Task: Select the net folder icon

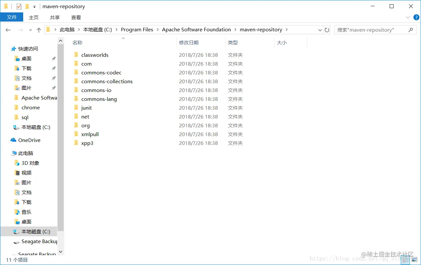Action: (76, 116)
